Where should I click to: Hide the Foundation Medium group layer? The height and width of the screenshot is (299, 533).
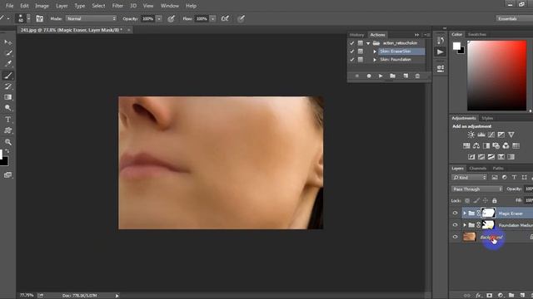(x=456, y=225)
